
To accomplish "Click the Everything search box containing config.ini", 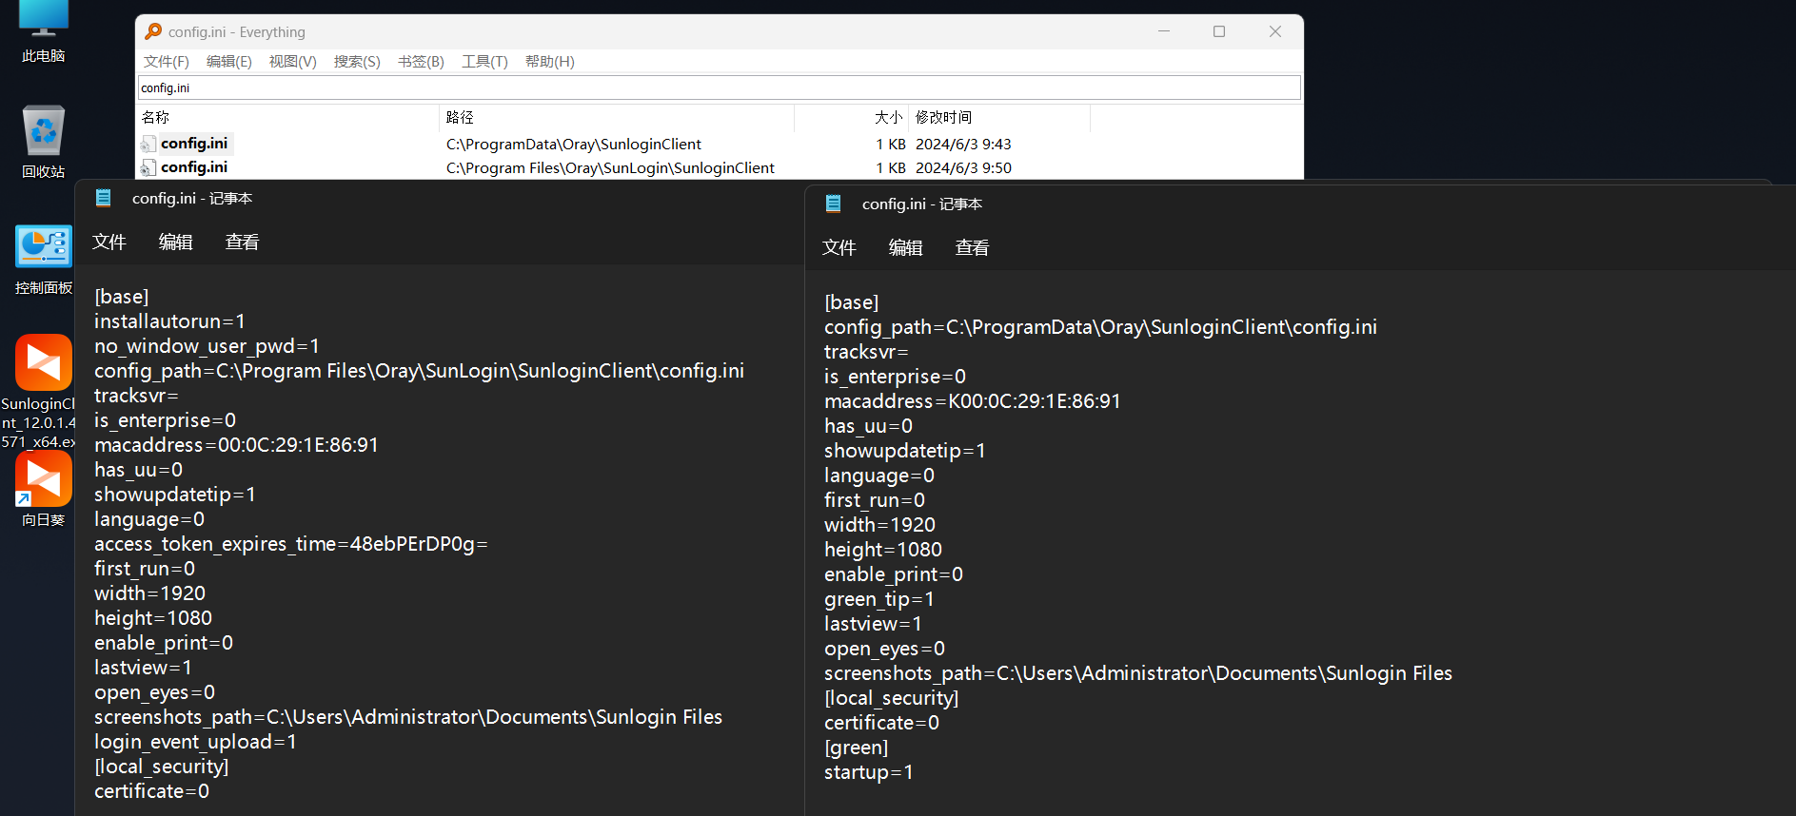I will 720,87.
